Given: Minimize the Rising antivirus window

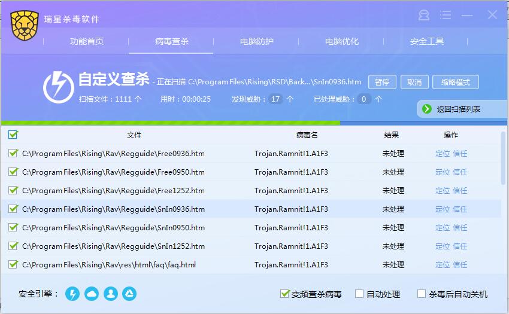Looking at the screenshot, I should tap(467, 15).
